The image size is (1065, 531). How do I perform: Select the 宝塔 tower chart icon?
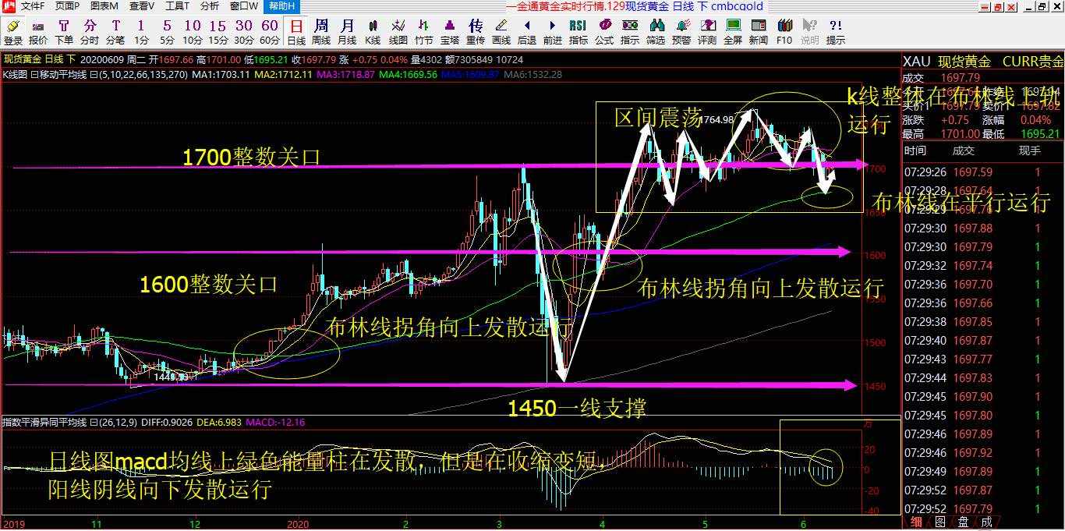450,32
